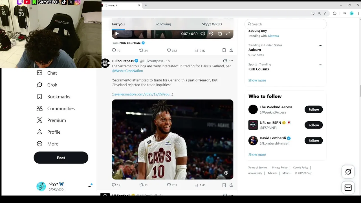
Task: Close the Home / X browser tab
Action: [x=139, y=5]
